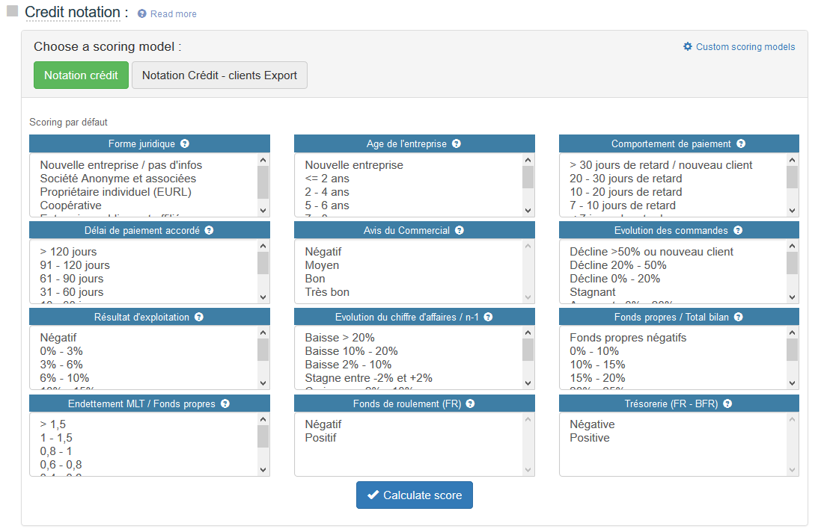The width and height of the screenshot is (821, 532).
Task: Select 'Négatif' in Fonds de roulement list
Action: 323,424
